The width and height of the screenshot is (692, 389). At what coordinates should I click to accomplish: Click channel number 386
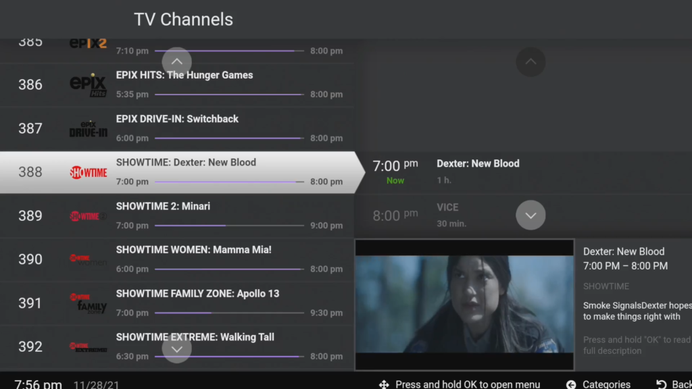30,84
